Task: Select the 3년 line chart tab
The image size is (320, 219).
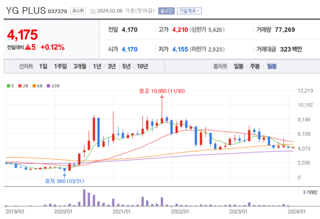Action: 112,66
